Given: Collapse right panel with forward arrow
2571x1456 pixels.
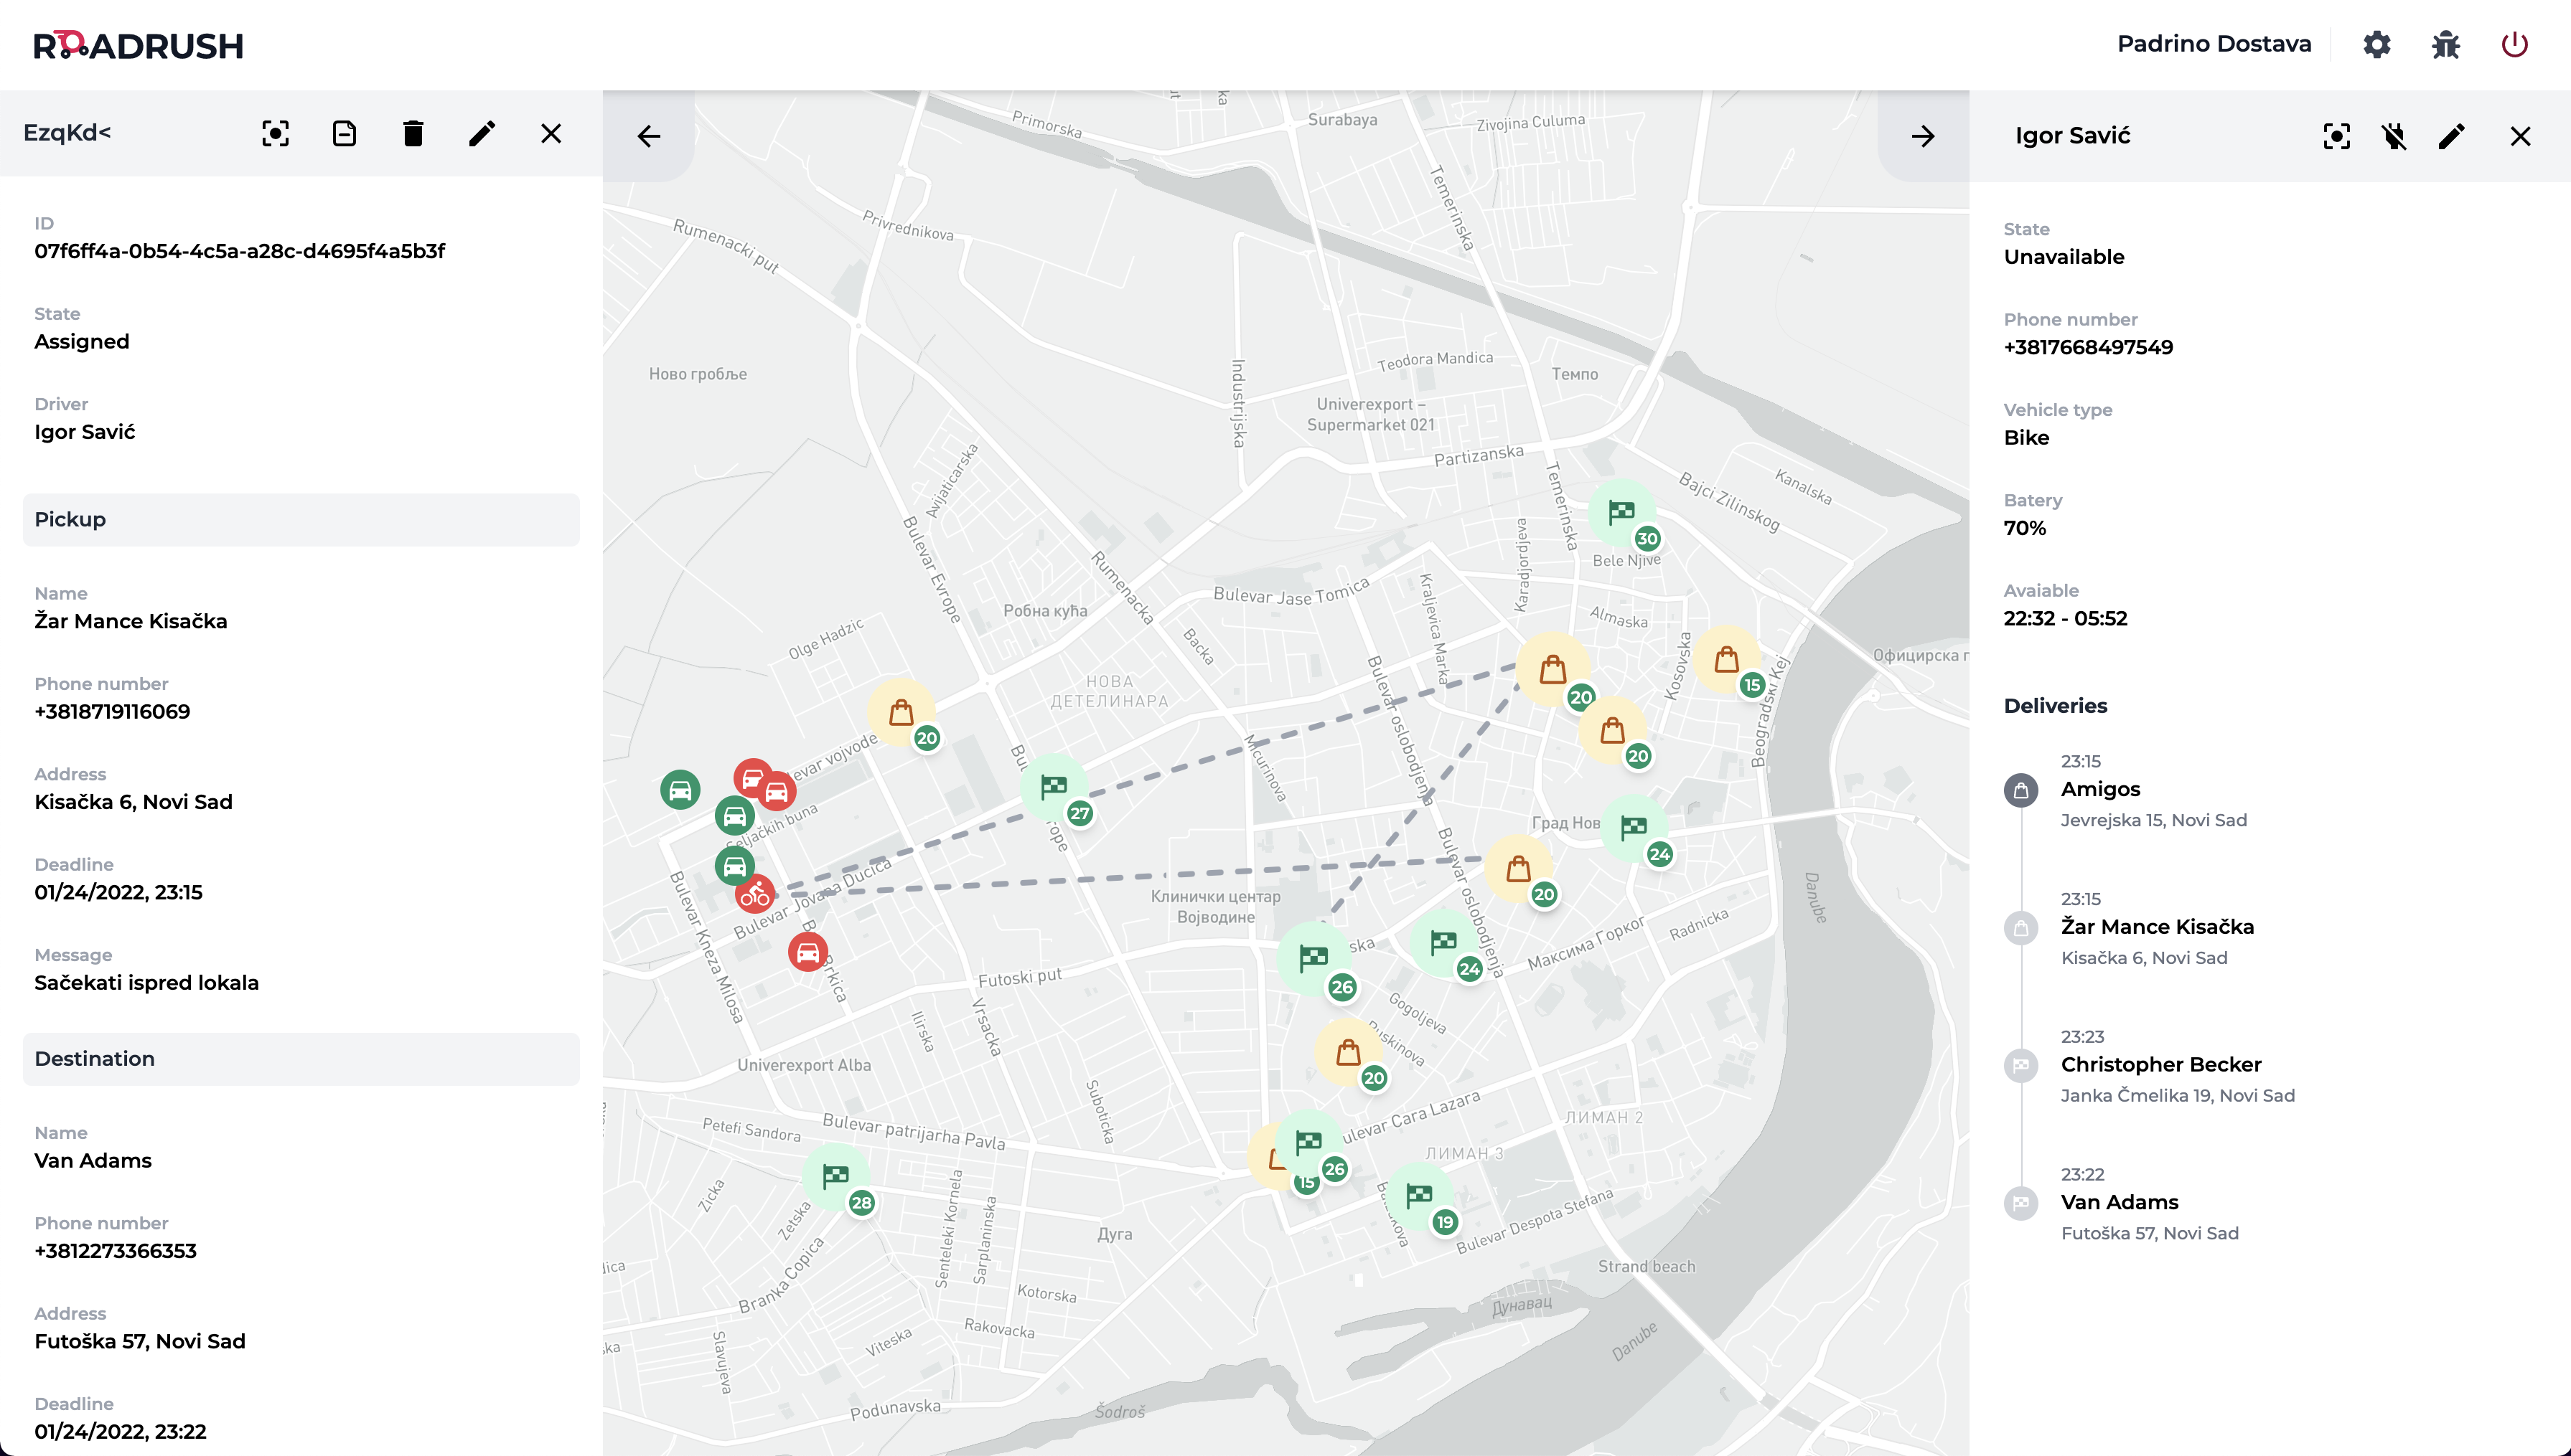Looking at the screenshot, I should click(1923, 137).
